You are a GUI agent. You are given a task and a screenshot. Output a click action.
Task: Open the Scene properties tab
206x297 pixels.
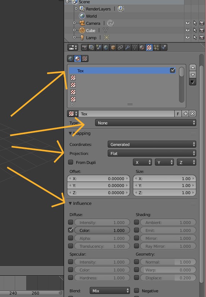99,47
